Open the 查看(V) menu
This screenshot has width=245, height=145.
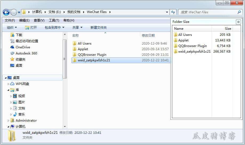pos(39,20)
